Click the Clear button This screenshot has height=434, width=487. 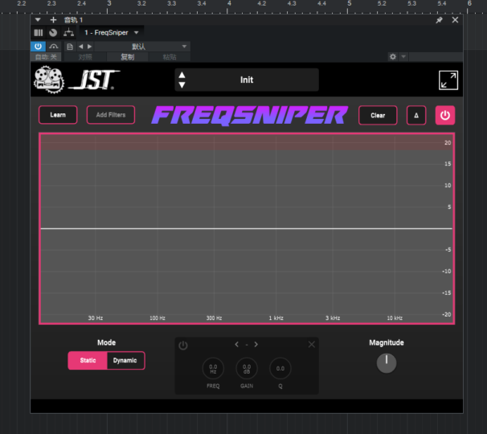(x=378, y=115)
